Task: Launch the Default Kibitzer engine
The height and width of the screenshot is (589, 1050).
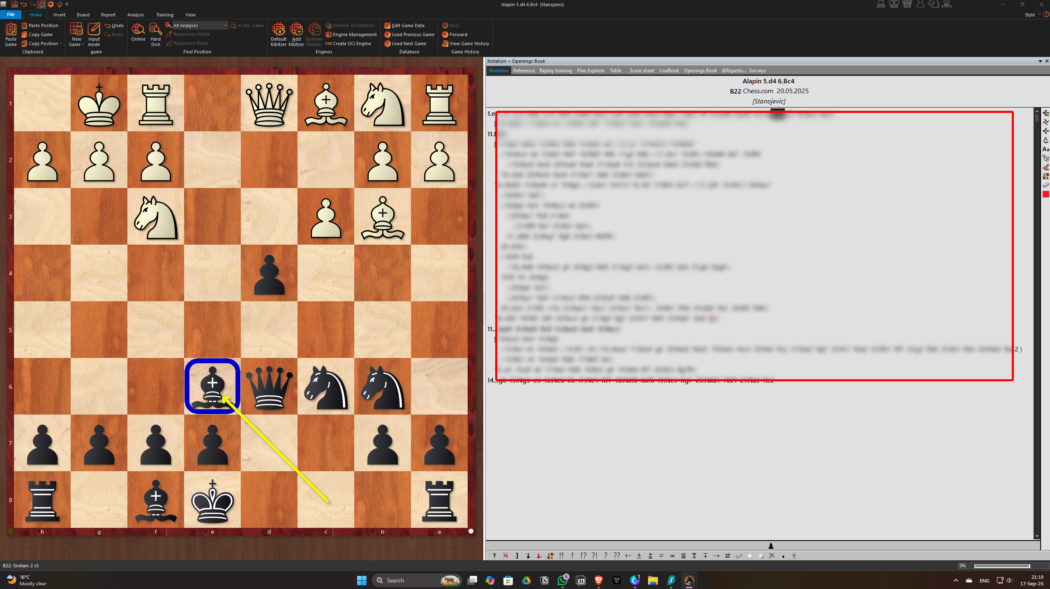Action: click(x=278, y=34)
